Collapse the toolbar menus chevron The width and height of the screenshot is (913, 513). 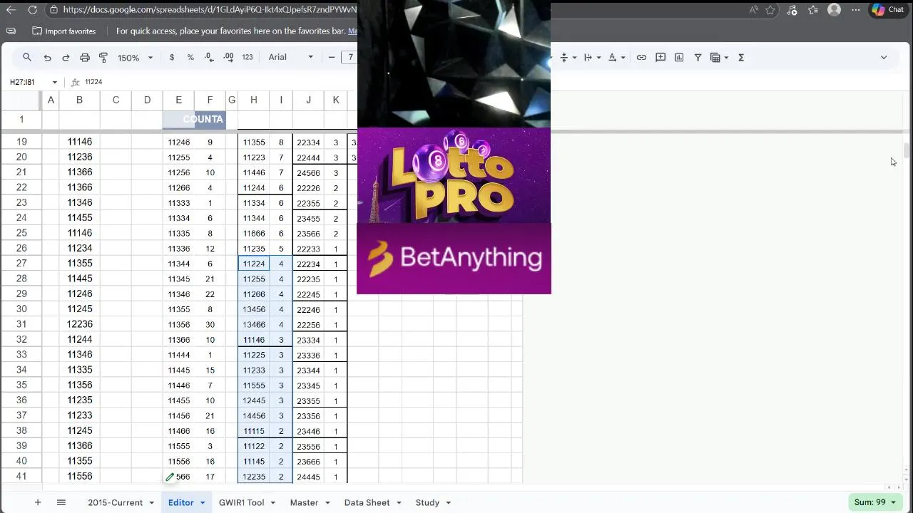[884, 57]
